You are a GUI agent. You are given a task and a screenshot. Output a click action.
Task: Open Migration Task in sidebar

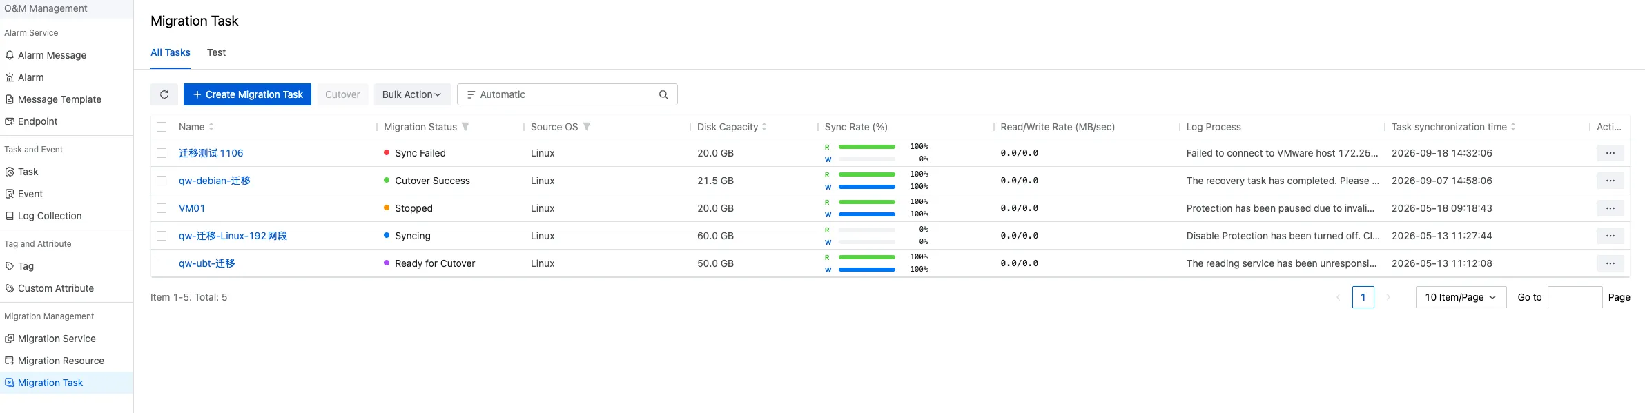tap(66, 383)
